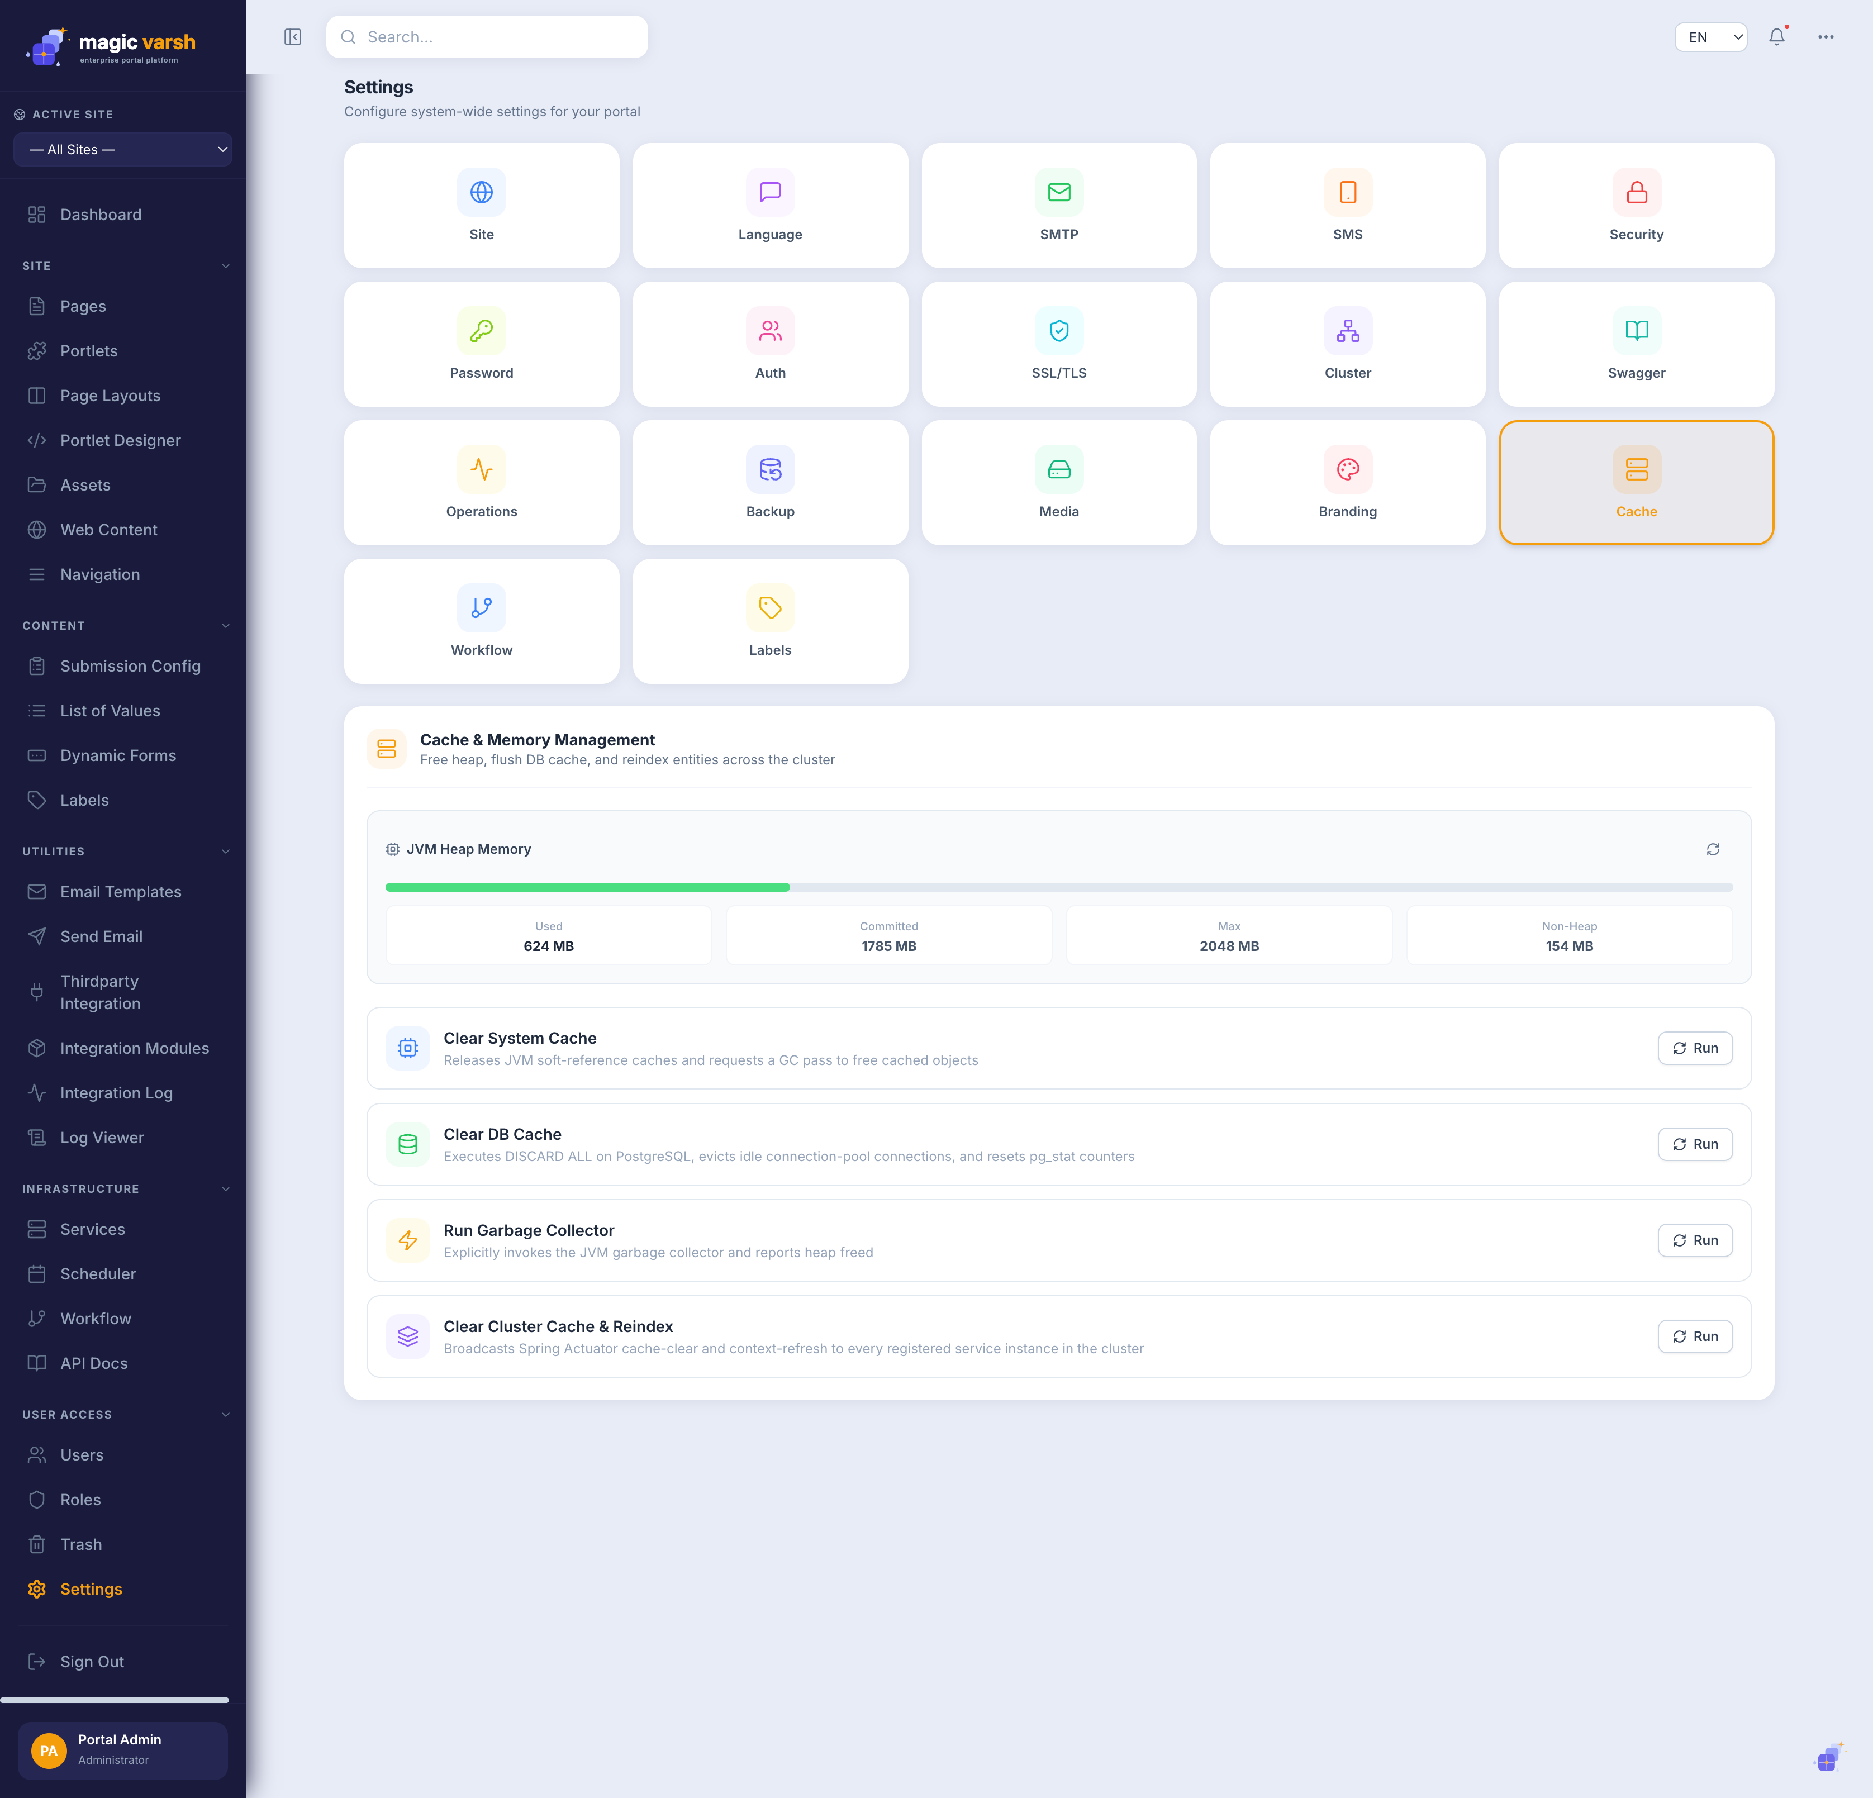Open the SSL/TLS settings card

(x=1059, y=344)
